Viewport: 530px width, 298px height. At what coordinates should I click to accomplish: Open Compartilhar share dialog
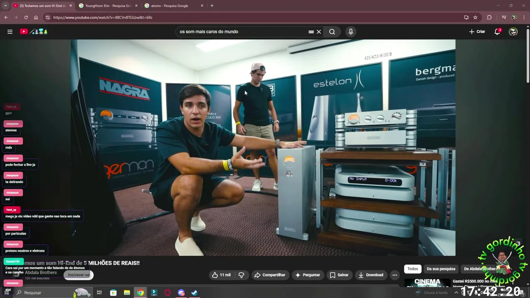click(270, 275)
